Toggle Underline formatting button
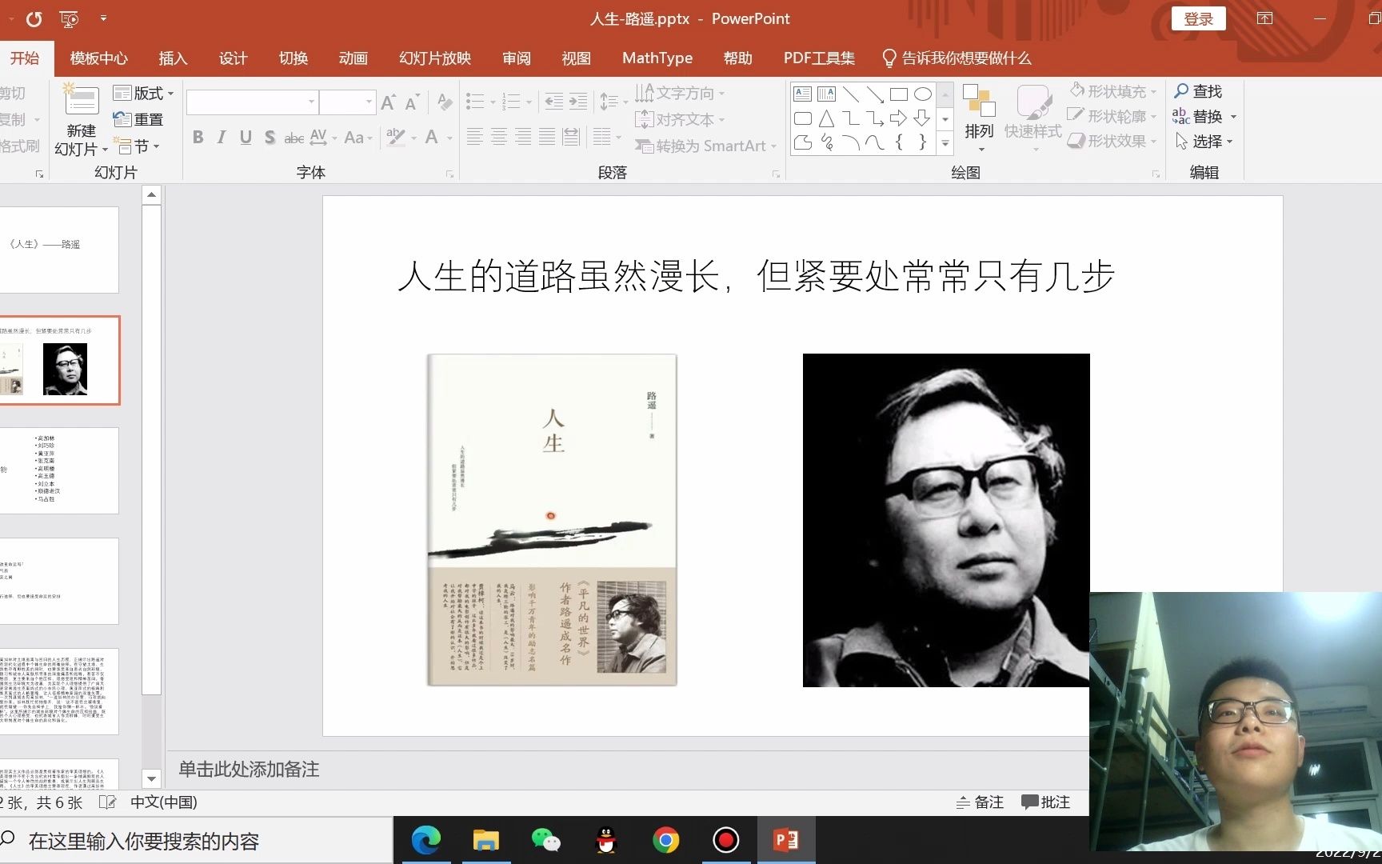The width and height of the screenshot is (1382, 864). [x=246, y=138]
